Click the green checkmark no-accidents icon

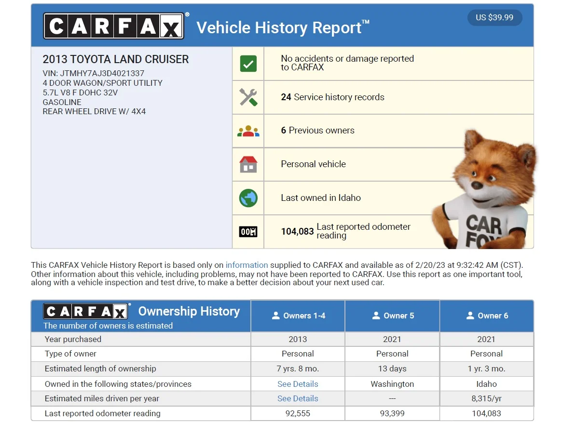point(248,64)
